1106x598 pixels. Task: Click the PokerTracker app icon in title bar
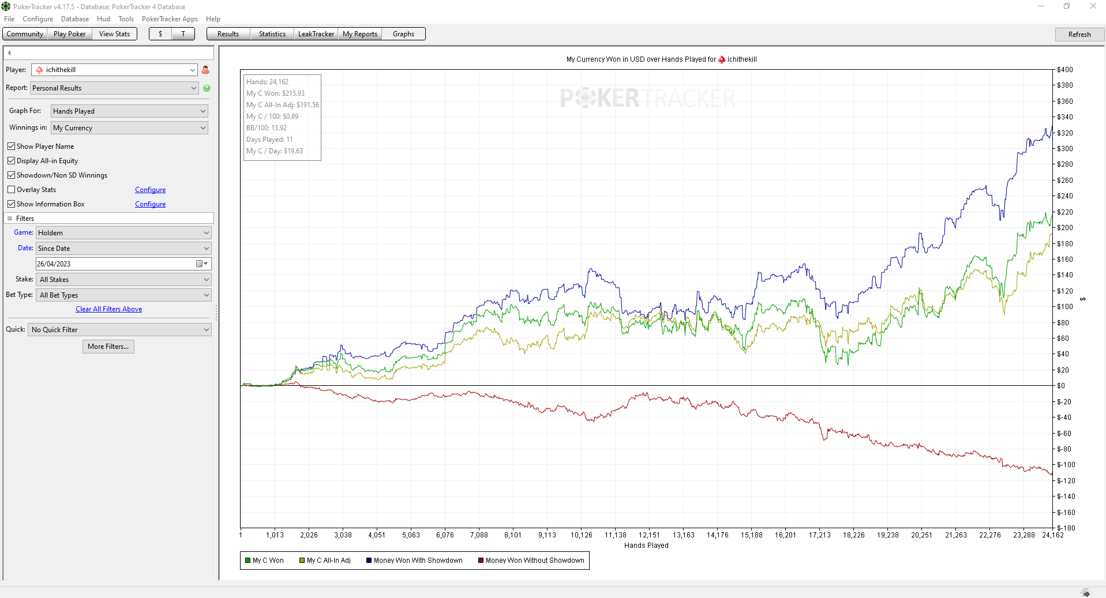tap(6, 6)
